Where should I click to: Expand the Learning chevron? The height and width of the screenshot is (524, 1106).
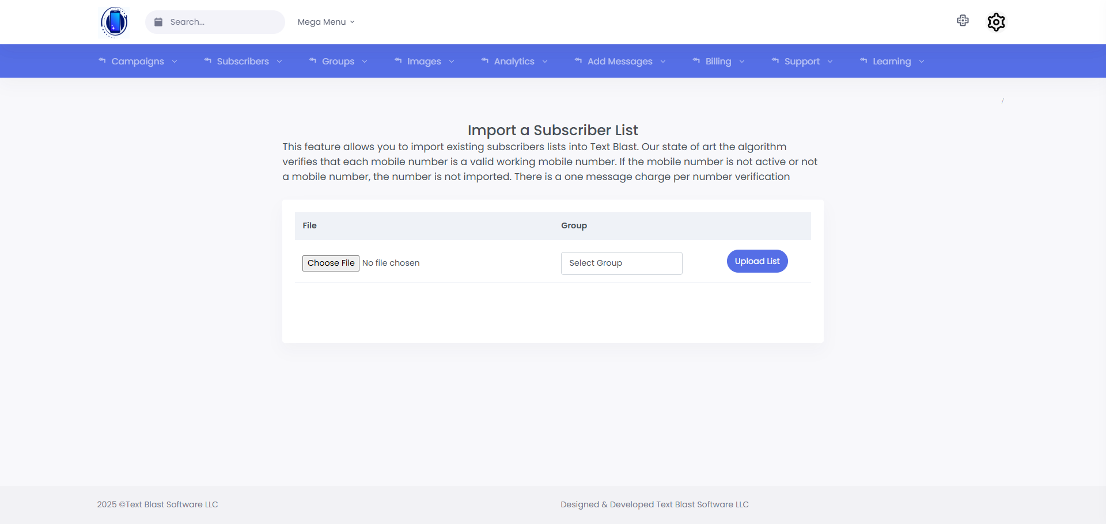point(922,62)
